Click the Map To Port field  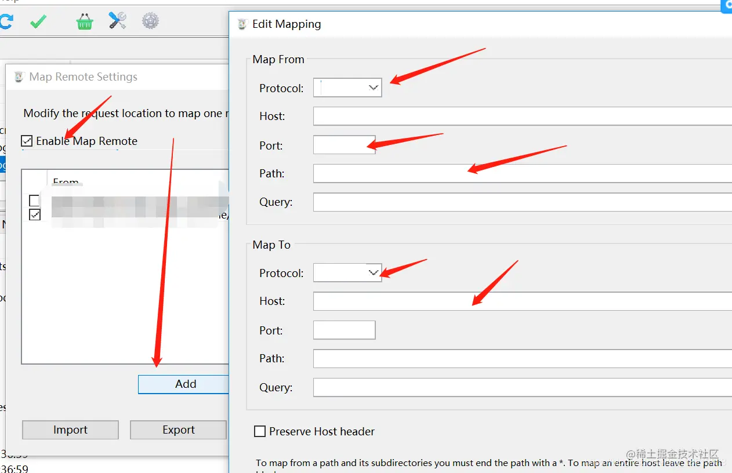(344, 330)
